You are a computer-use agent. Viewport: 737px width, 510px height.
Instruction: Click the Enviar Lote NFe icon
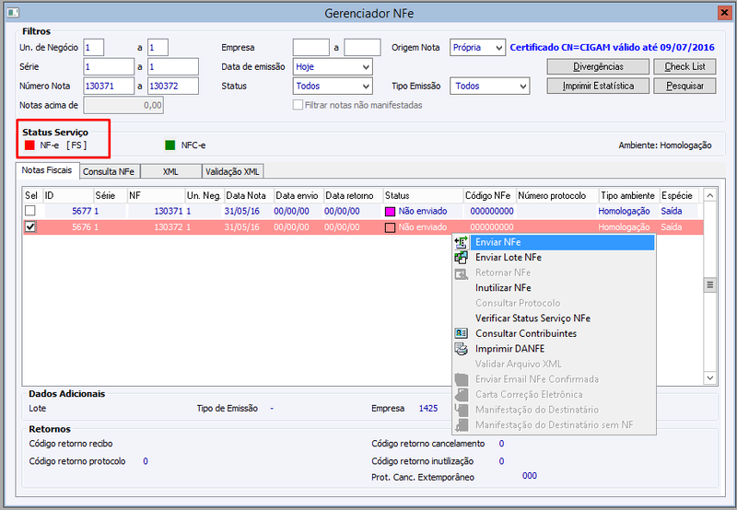462,258
